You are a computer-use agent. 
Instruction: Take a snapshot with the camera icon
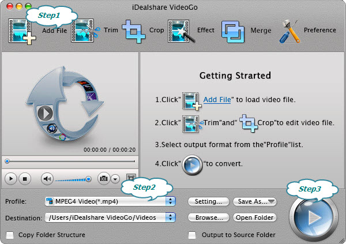(103, 178)
